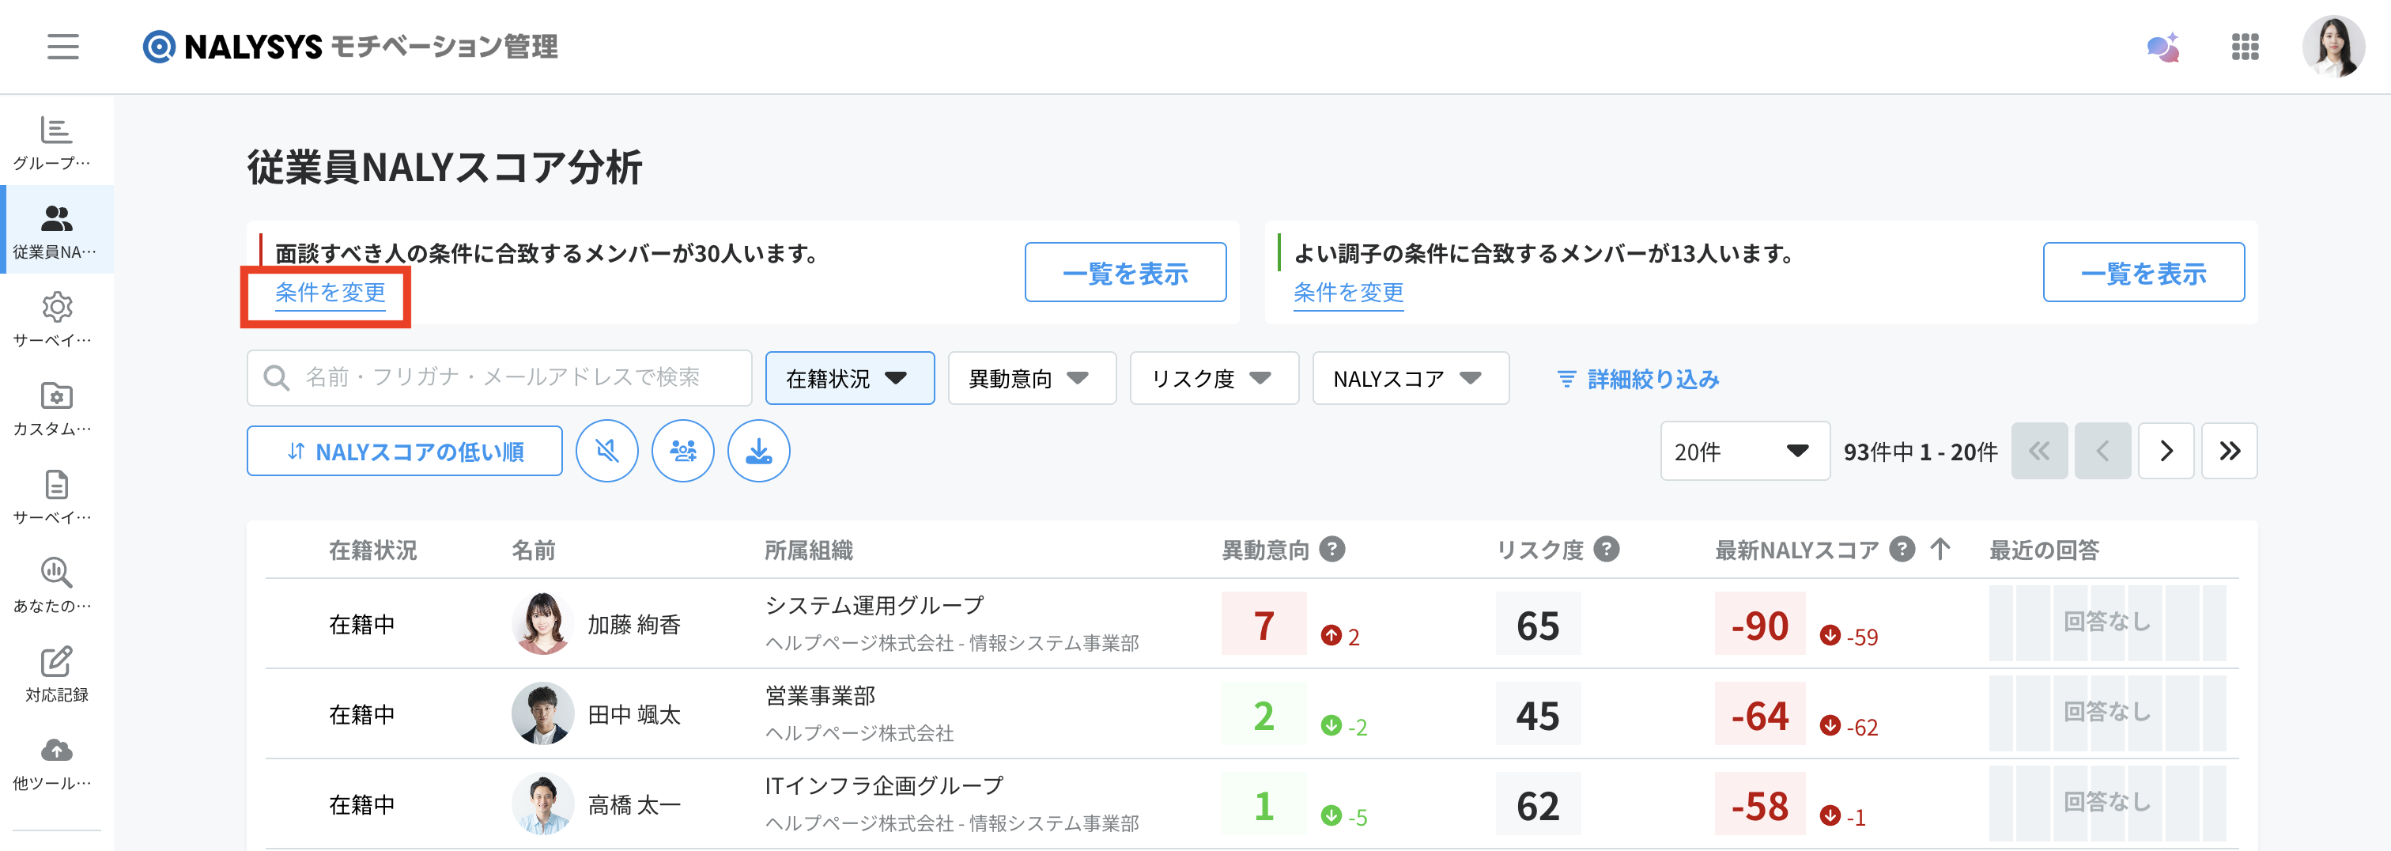Go to next page arrow
Viewport: 2391px width, 851px height.
click(x=2166, y=451)
